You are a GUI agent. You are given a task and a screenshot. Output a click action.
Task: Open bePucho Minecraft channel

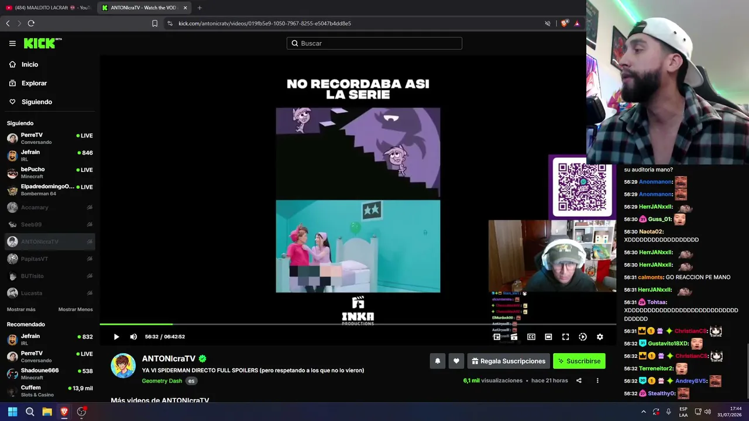pyautogui.click(x=50, y=172)
